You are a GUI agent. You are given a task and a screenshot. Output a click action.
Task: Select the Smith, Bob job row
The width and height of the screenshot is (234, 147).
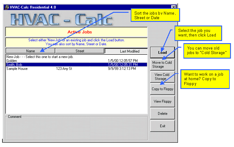76,65
